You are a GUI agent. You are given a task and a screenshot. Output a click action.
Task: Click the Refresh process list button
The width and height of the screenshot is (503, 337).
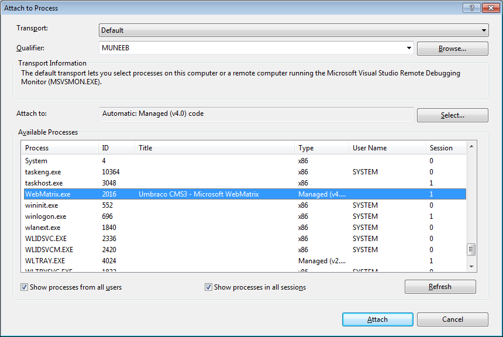click(x=440, y=287)
